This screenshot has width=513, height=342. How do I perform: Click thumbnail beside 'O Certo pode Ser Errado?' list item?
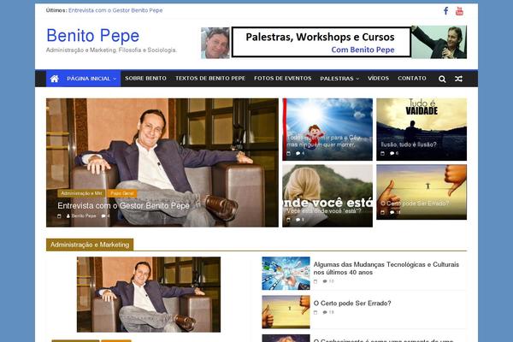(286, 312)
